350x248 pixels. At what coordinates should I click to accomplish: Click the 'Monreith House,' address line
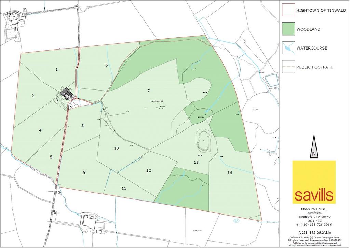pyautogui.click(x=314, y=209)
